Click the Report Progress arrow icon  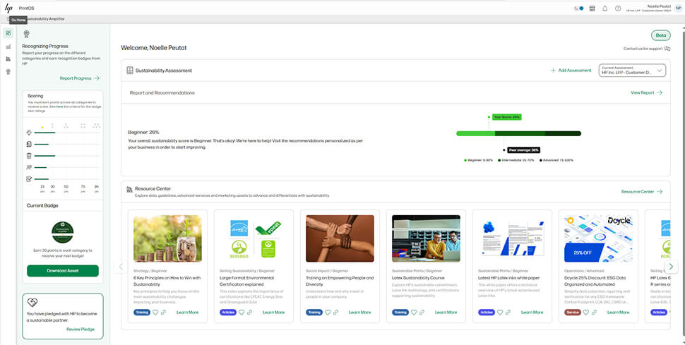pyautogui.click(x=97, y=78)
